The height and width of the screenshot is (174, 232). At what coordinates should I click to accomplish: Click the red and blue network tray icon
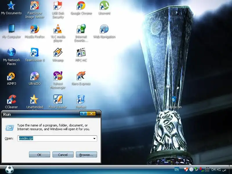[201, 169]
